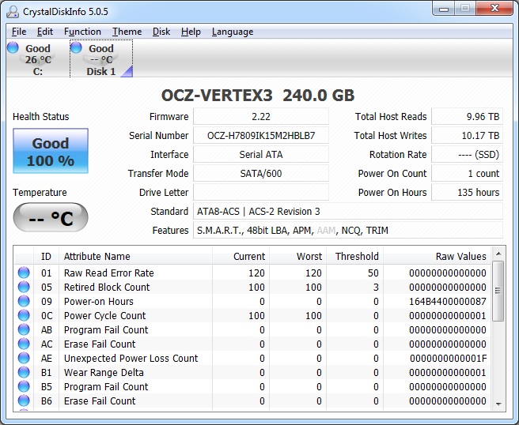
Task: Click status orb for AC Erase Fail Count
Action: (24, 344)
